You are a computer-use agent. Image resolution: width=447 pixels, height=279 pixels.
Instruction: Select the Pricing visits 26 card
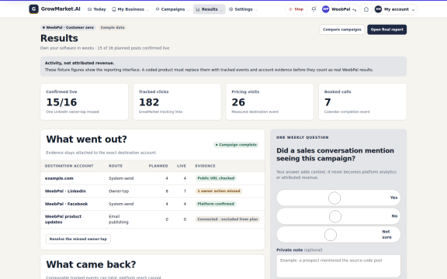[270, 102]
